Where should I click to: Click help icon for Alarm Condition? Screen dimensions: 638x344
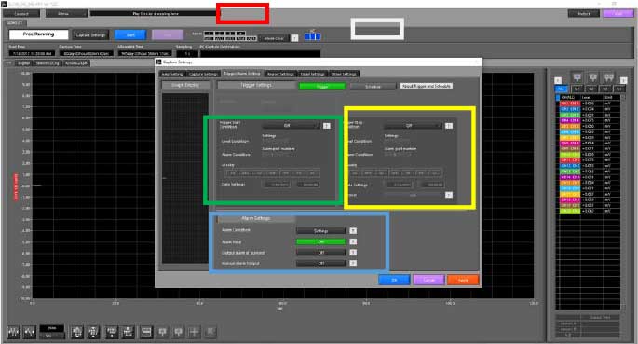(353, 231)
